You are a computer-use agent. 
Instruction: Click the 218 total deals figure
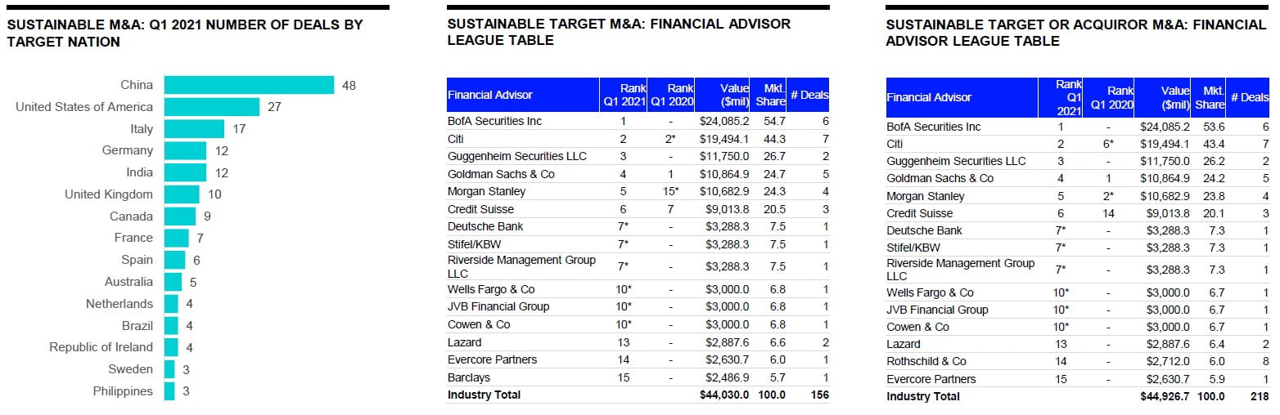click(x=1257, y=396)
